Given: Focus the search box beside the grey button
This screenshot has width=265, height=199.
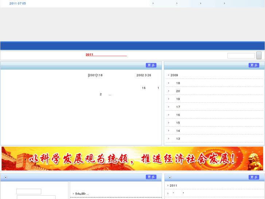Looking at the screenshot, I should point(241,56).
